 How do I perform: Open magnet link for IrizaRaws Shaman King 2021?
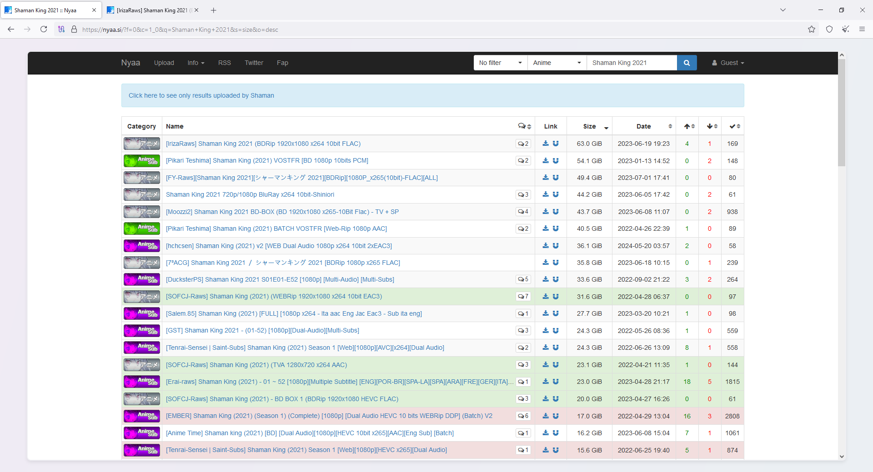click(556, 144)
